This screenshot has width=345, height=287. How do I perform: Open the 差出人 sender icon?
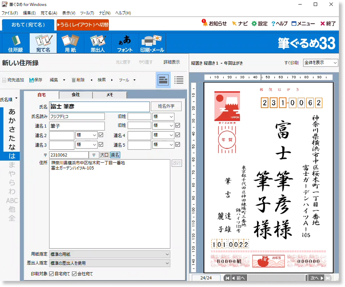point(98,43)
